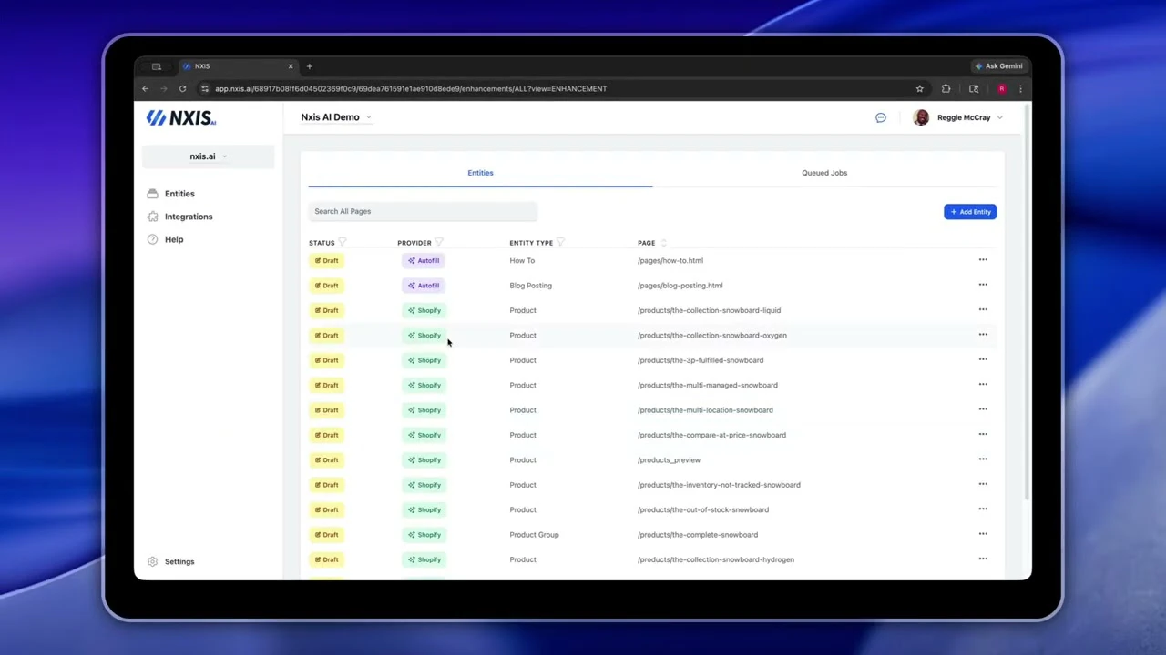Click Ask Gemini button

pos(999,66)
